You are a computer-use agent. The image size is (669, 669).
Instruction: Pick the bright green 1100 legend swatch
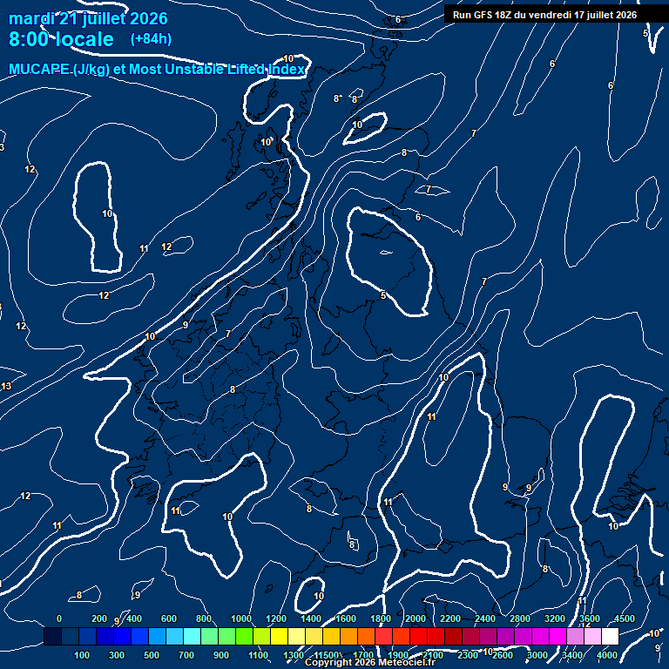244,636
